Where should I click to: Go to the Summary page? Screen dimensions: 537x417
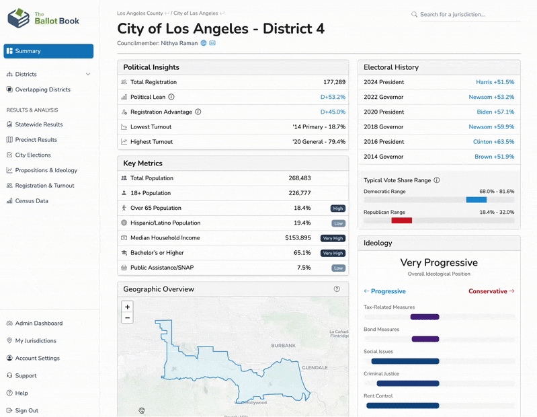48,51
